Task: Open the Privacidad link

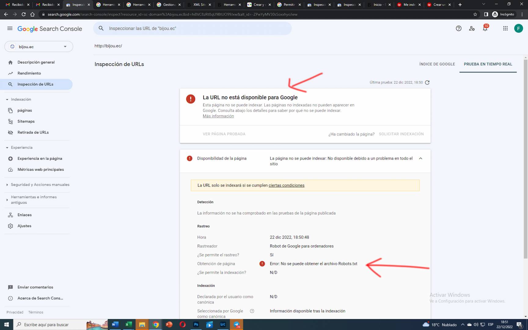Action: [15, 312]
